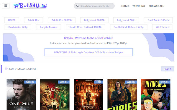Click the Page 1 indicator button
Screen dimensions: 177x110
coord(167,69)
